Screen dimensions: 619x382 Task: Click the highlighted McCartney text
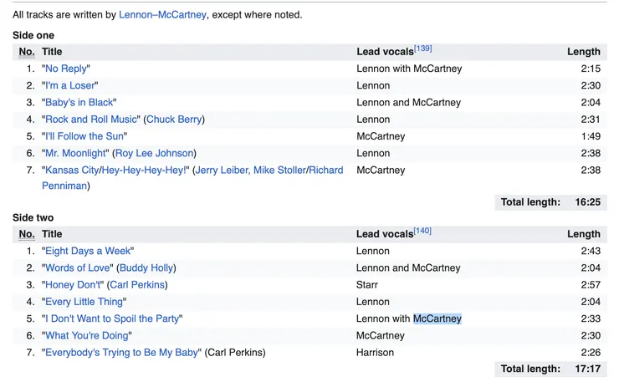click(437, 318)
